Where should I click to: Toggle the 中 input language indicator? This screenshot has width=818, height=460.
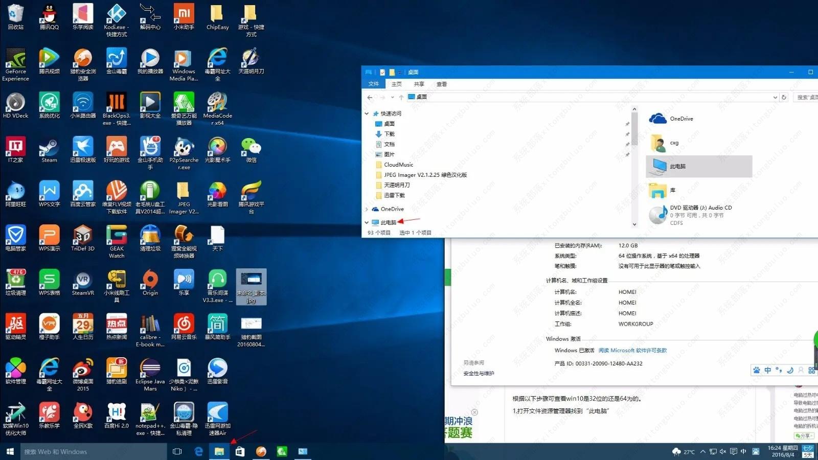(743, 451)
